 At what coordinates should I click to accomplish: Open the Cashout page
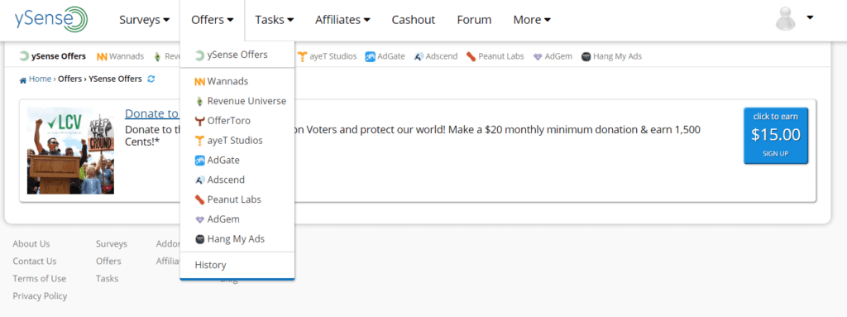click(x=414, y=20)
